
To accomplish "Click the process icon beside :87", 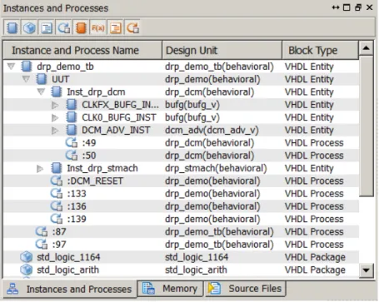I will pyautogui.click(x=42, y=231).
